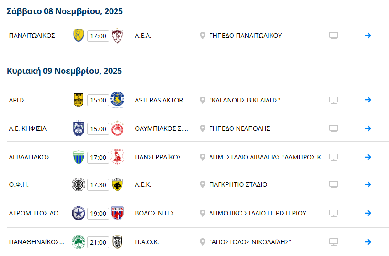The width and height of the screenshot is (389, 256).
Task: Click the Panathinaikos team crest
Action: click(x=79, y=242)
